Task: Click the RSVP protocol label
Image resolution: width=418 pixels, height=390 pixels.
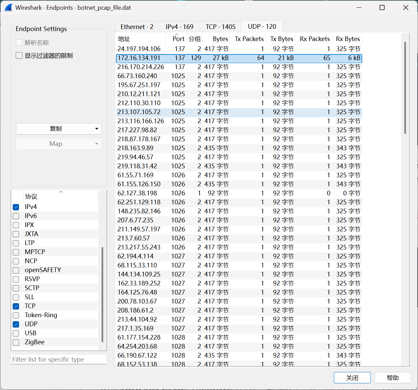Action: tap(32, 279)
